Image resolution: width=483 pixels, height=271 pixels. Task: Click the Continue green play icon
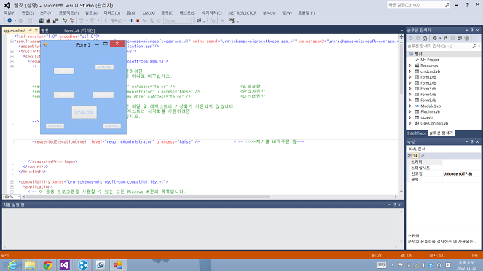pyautogui.click(x=106, y=20)
